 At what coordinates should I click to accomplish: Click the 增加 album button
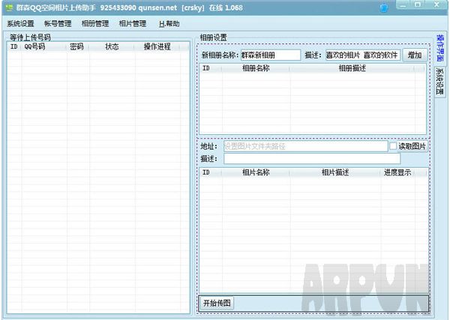click(415, 55)
